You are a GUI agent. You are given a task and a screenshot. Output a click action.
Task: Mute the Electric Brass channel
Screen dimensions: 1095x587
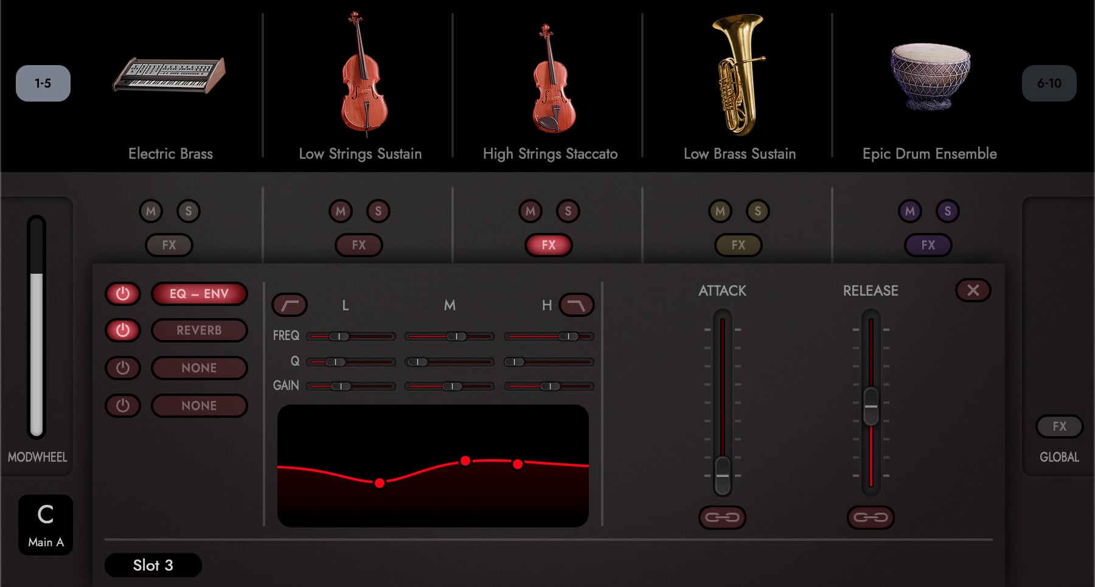[151, 211]
